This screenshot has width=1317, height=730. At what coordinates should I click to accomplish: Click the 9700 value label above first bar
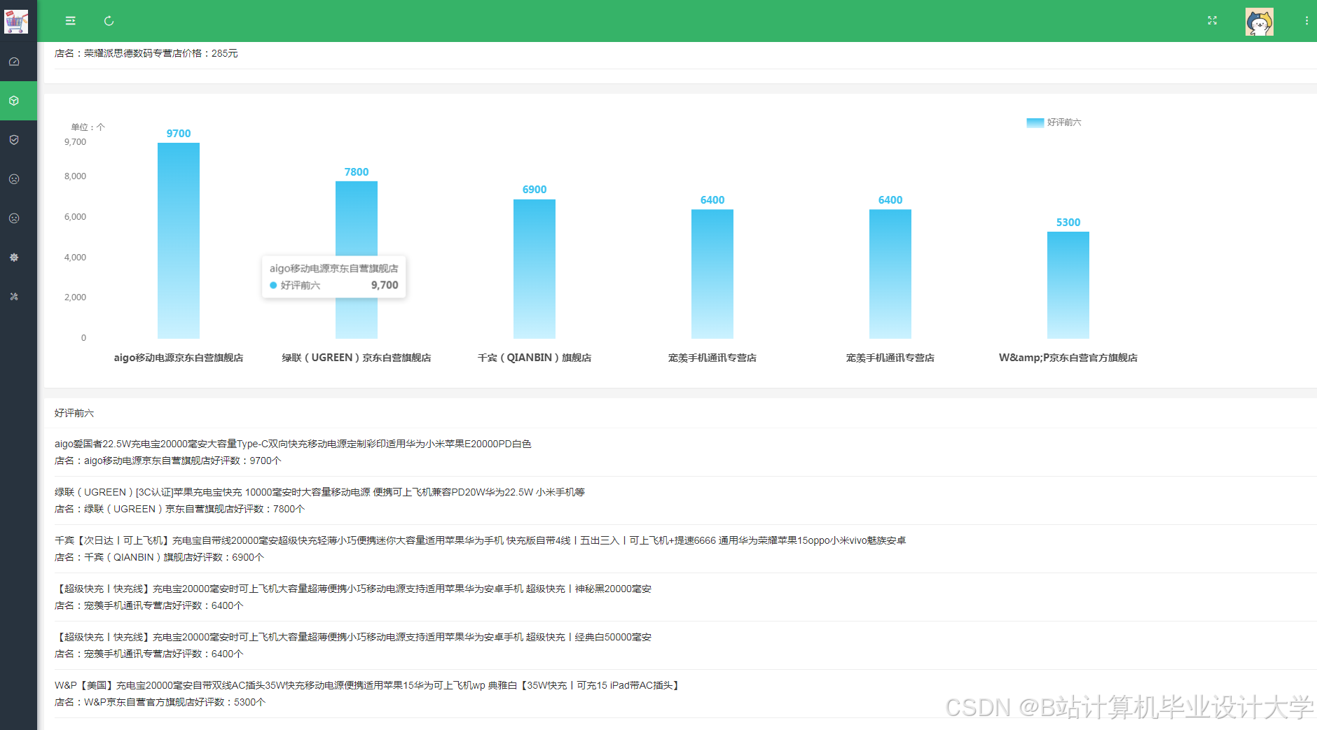pos(179,134)
